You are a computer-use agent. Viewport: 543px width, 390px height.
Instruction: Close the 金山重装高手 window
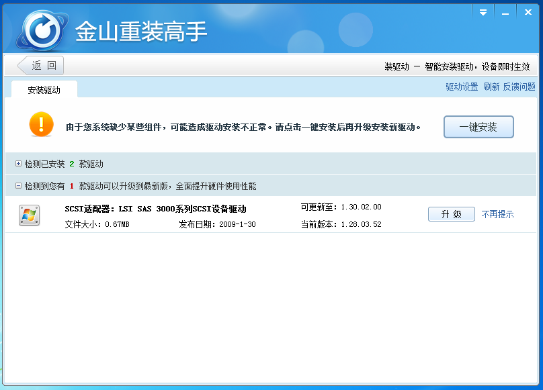tap(526, 11)
